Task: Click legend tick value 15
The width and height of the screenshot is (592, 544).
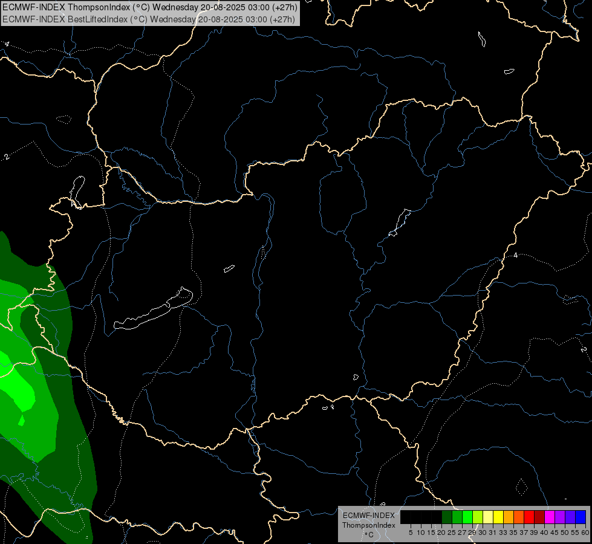Action: pos(431,533)
